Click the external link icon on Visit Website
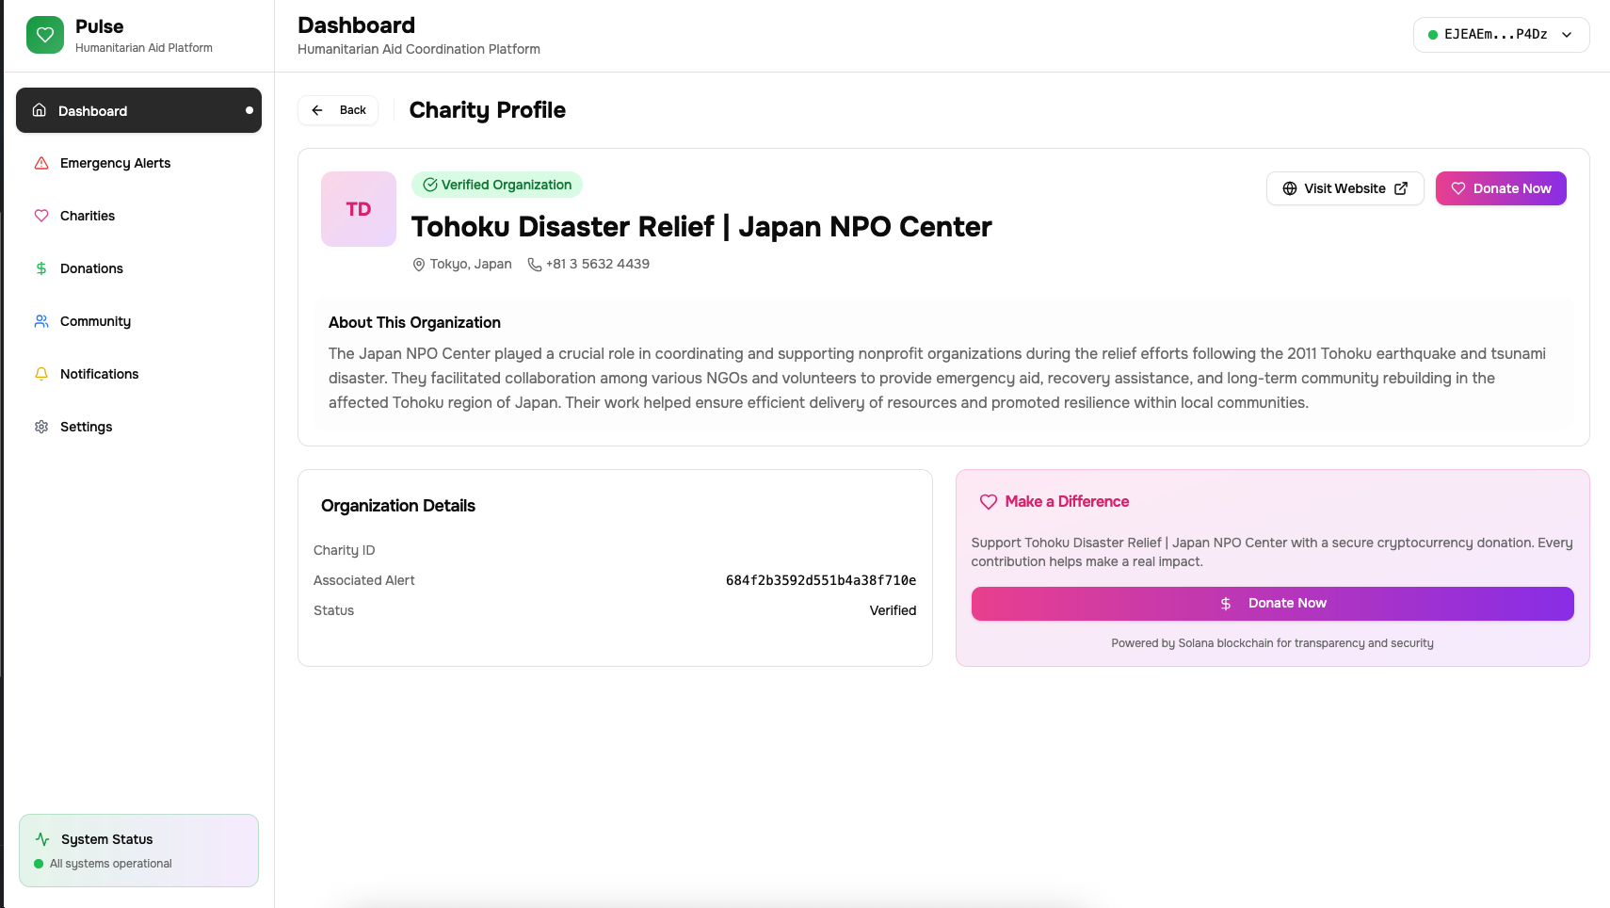The height and width of the screenshot is (908, 1610). [1401, 188]
